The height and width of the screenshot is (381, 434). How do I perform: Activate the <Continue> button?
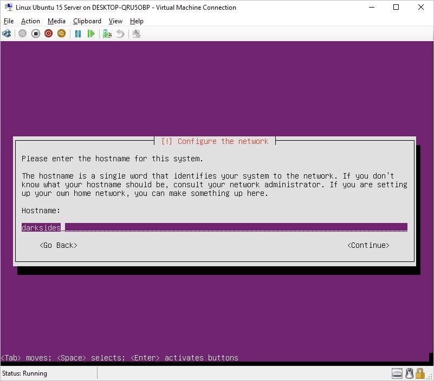tap(368, 245)
